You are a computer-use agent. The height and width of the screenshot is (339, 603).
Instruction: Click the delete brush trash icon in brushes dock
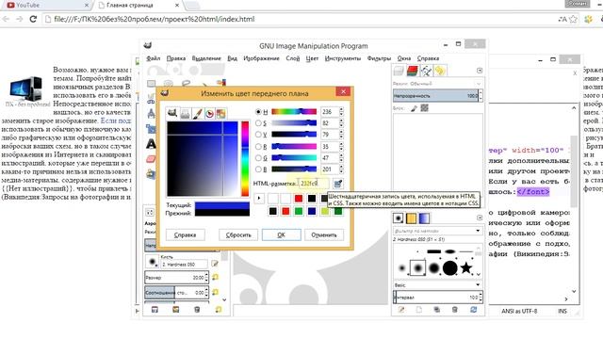coord(454,310)
